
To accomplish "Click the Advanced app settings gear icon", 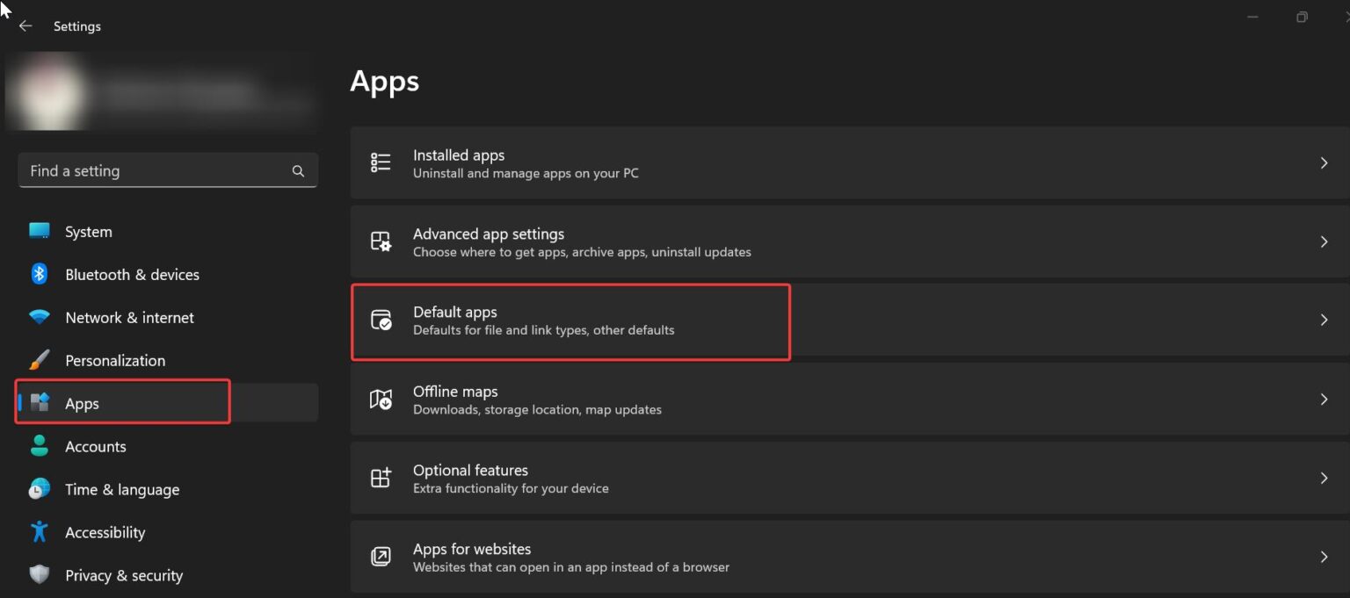I will point(381,241).
